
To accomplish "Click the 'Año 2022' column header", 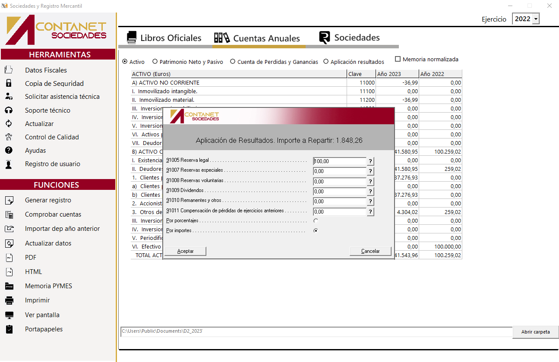I will point(440,74).
